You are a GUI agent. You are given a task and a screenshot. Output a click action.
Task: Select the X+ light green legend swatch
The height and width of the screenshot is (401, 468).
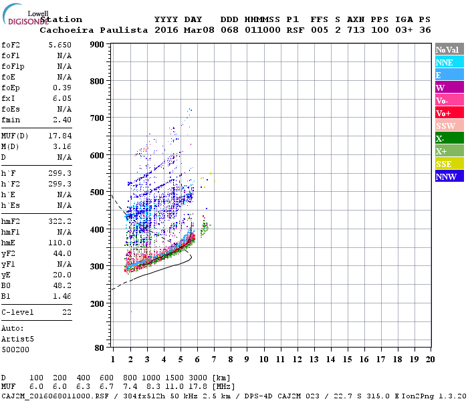point(449,151)
